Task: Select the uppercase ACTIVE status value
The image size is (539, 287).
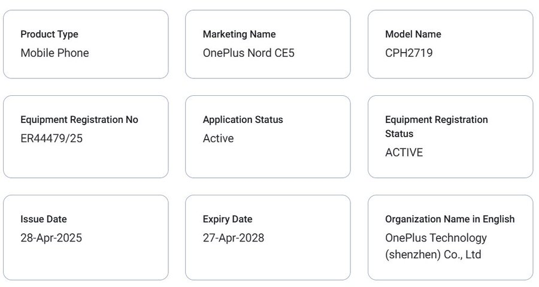Action: [404, 153]
